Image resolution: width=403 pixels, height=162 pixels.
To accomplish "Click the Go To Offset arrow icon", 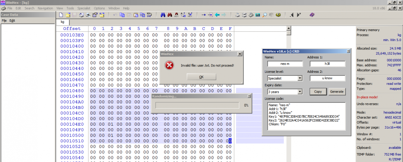I will coord(203,15).
